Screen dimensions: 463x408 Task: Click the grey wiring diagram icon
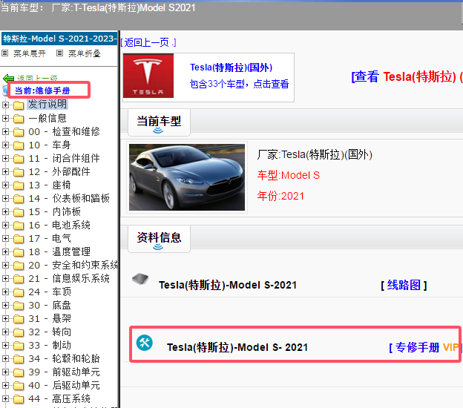tap(140, 278)
